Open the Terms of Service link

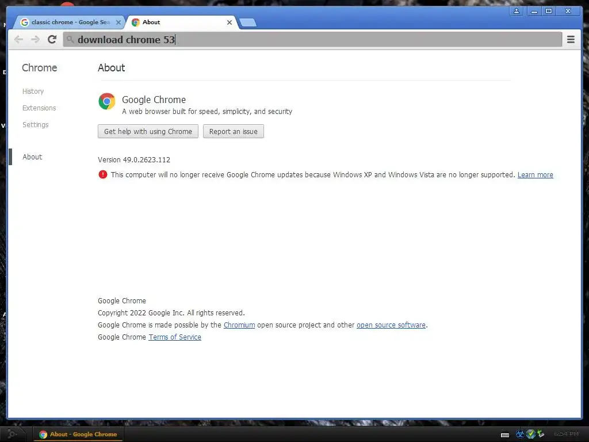(x=175, y=337)
